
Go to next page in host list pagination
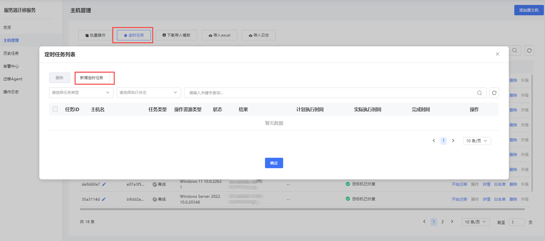click(452, 222)
